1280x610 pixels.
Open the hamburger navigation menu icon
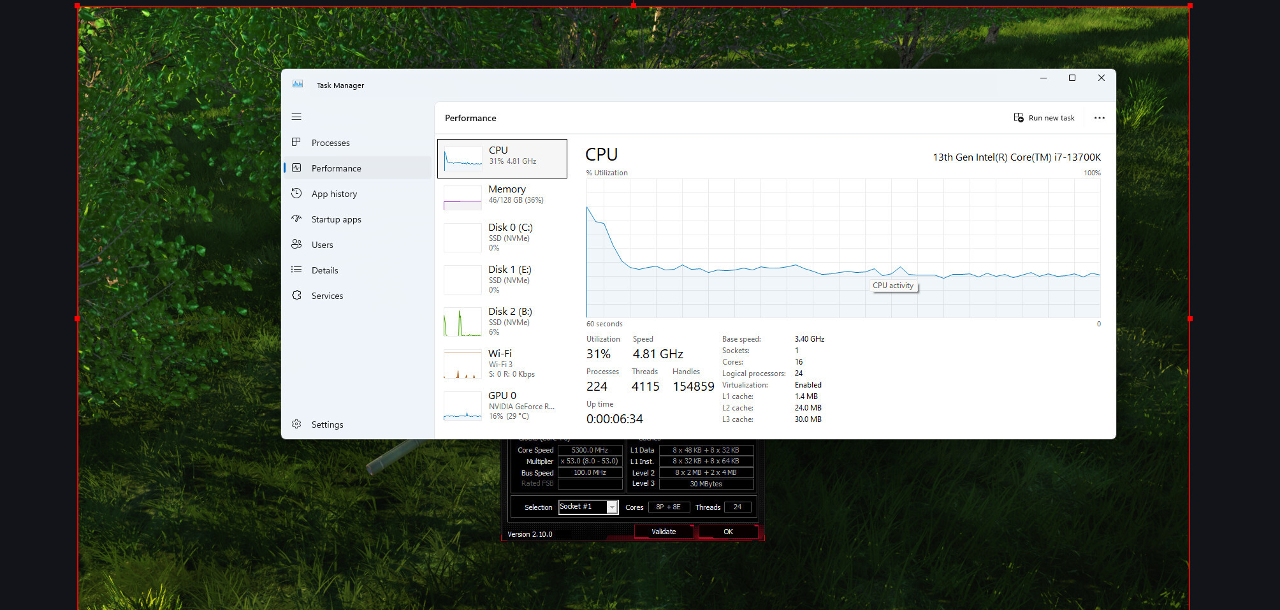pos(296,117)
